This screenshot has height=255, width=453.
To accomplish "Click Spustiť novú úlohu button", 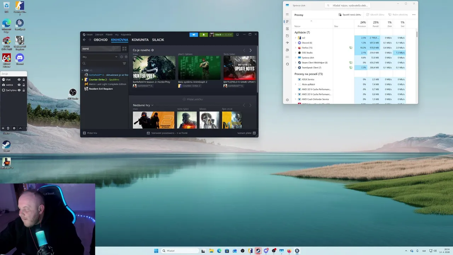I will (x=350, y=15).
